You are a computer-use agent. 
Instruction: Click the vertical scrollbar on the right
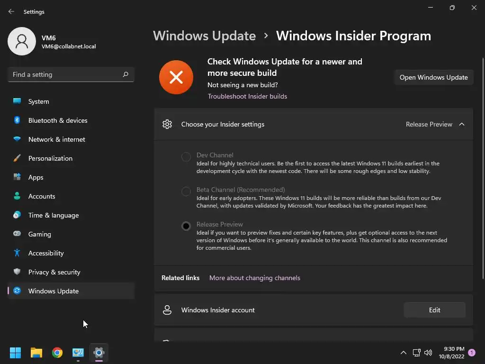[x=483, y=169]
